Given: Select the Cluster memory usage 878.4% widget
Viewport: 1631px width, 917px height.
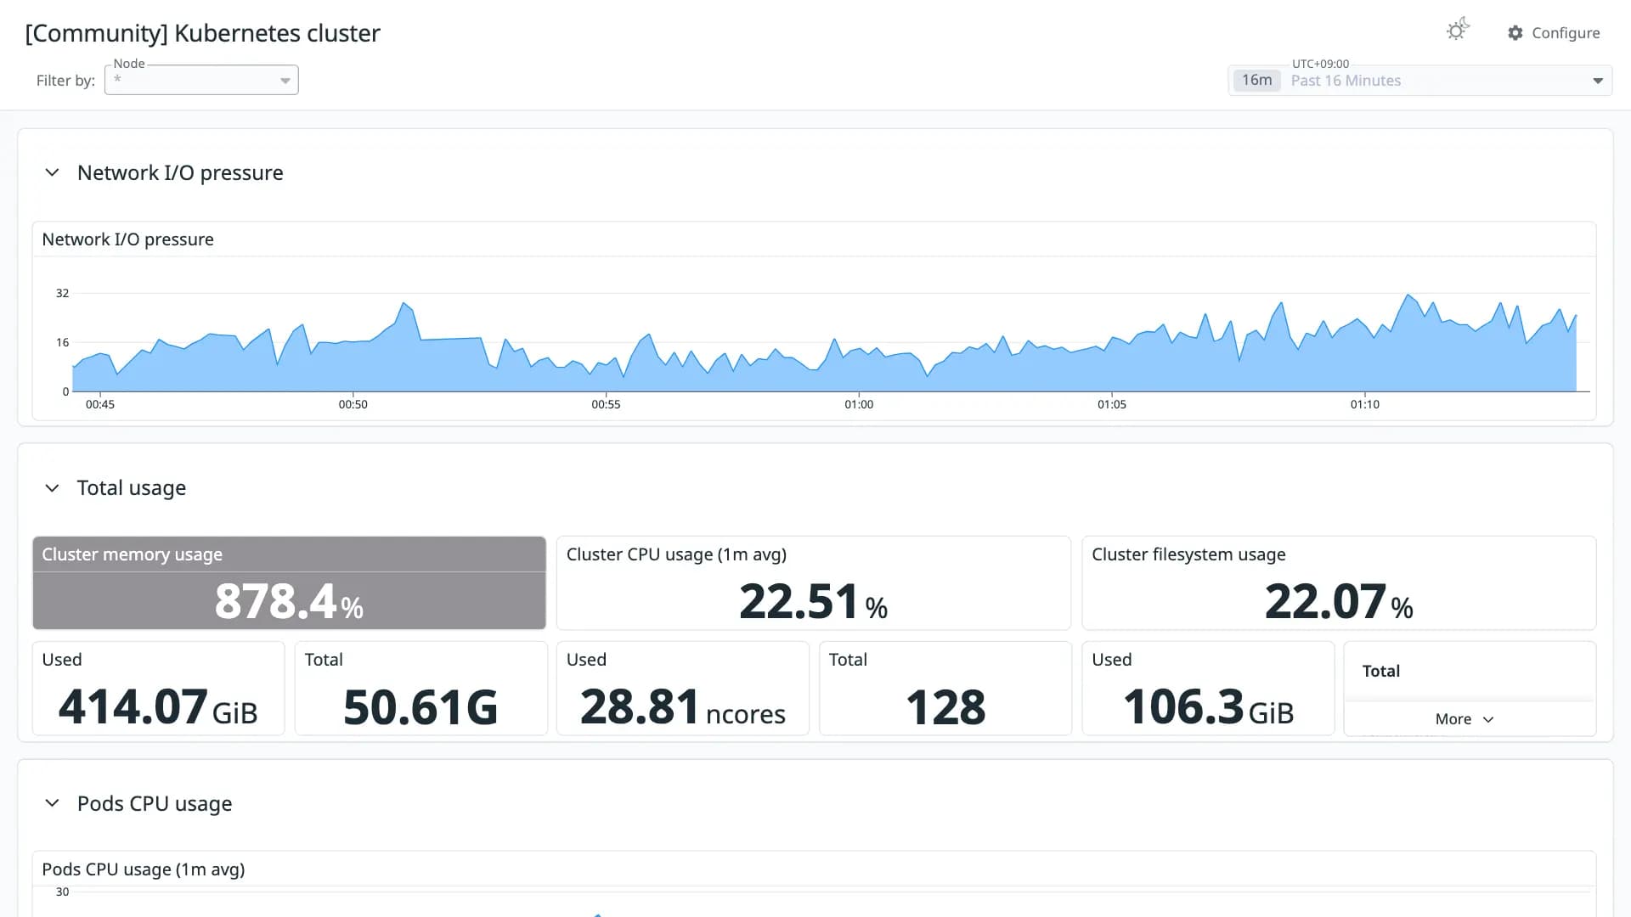Looking at the screenshot, I should [x=289, y=583].
